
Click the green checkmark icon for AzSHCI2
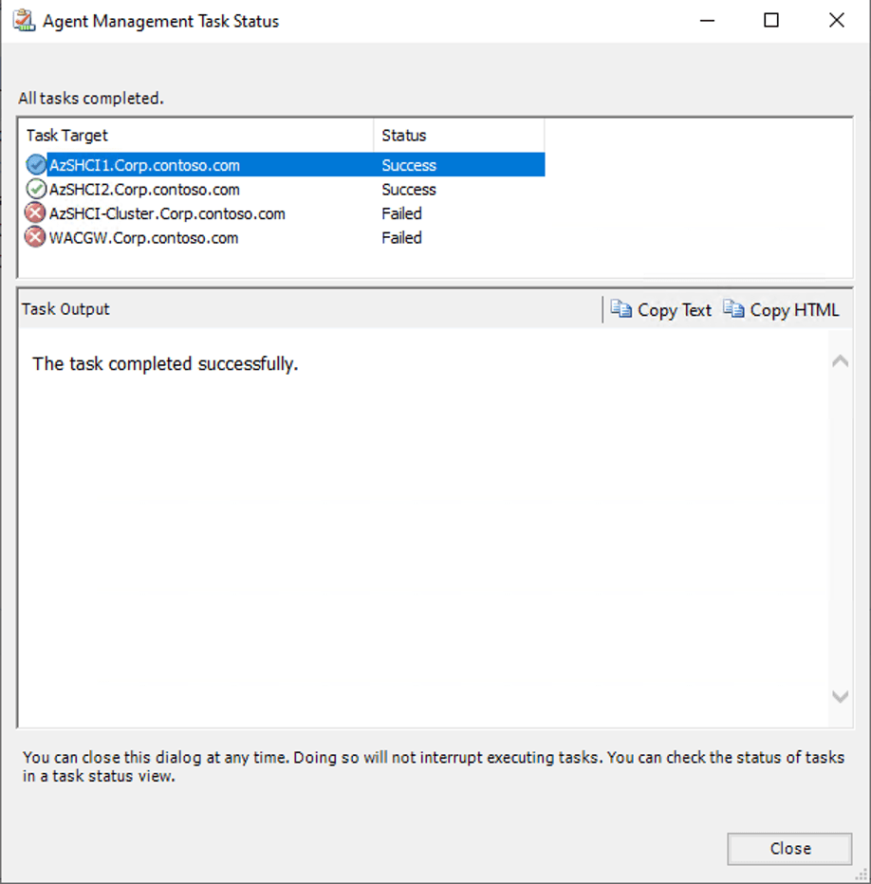tap(36, 190)
